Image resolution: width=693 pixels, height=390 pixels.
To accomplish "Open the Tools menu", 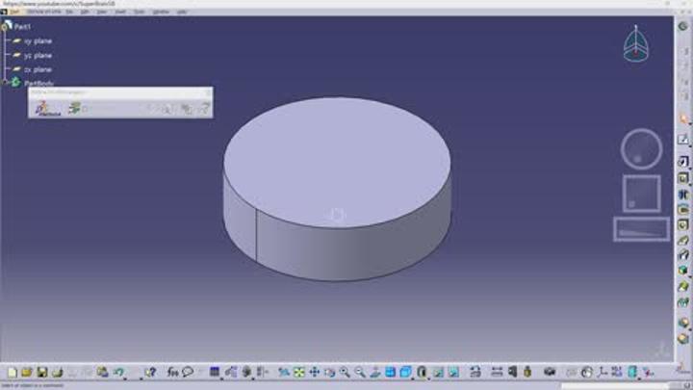I will coord(140,12).
